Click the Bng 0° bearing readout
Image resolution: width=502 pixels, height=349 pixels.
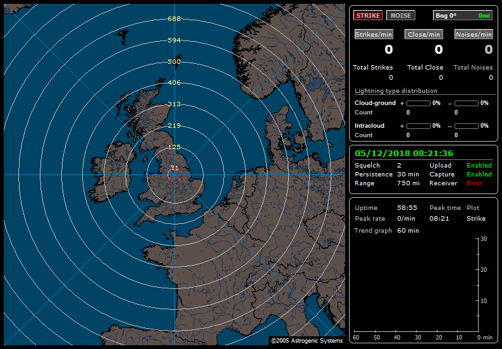click(x=463, y=15)
